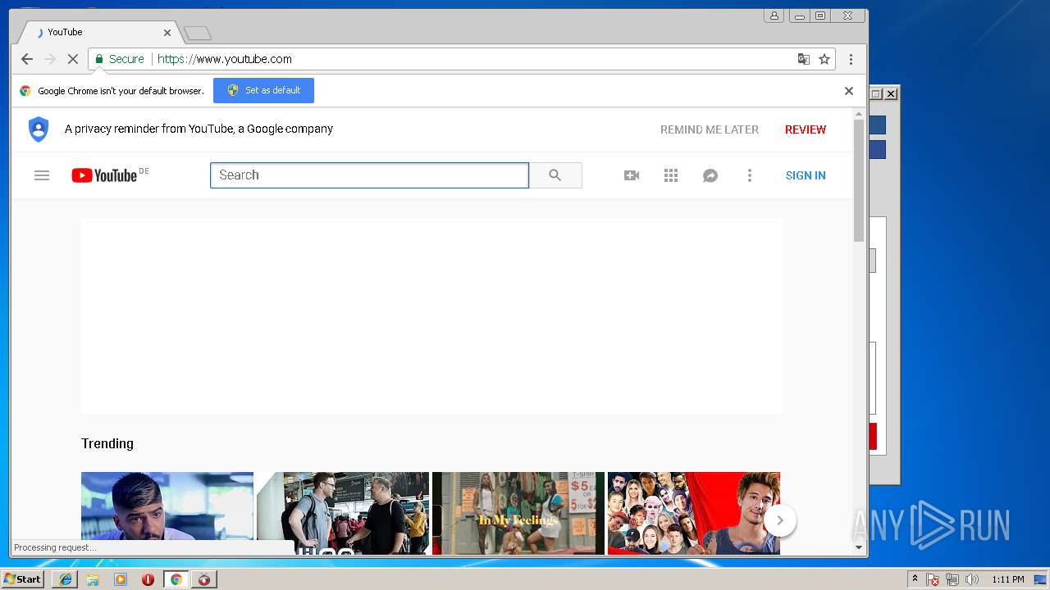This screenshot has width=1050, height=590.
Task: Open YouTube settings three-dot menu
Action: [750, 175]
